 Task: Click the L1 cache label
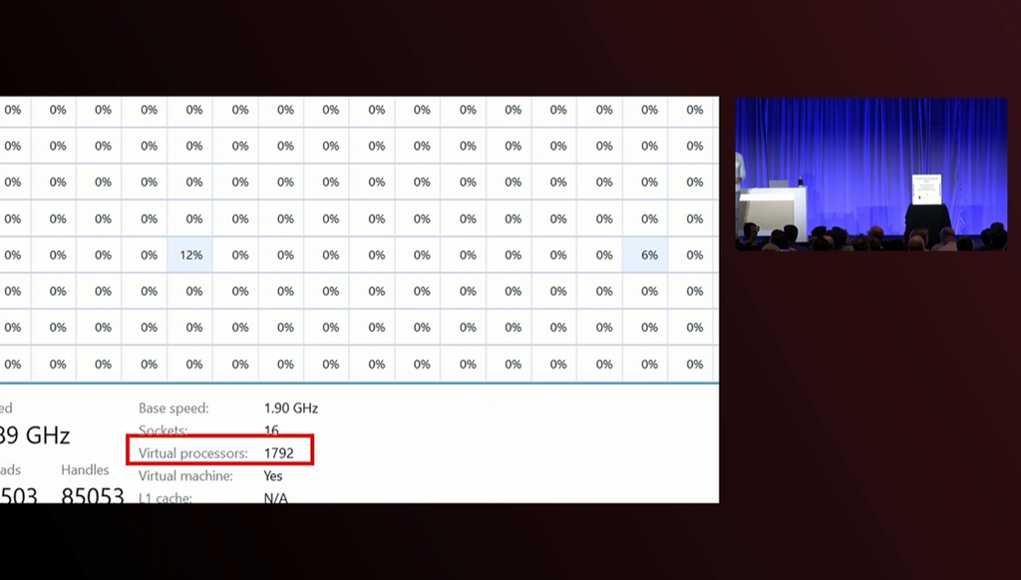(x=166, y=498)
